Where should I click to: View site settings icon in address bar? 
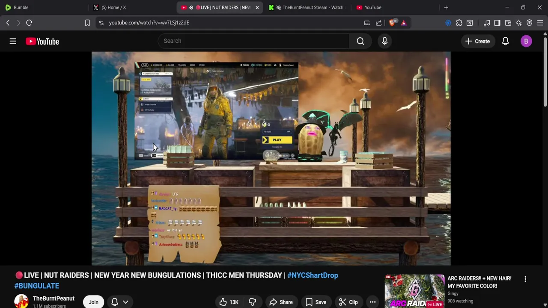point(101,23)
